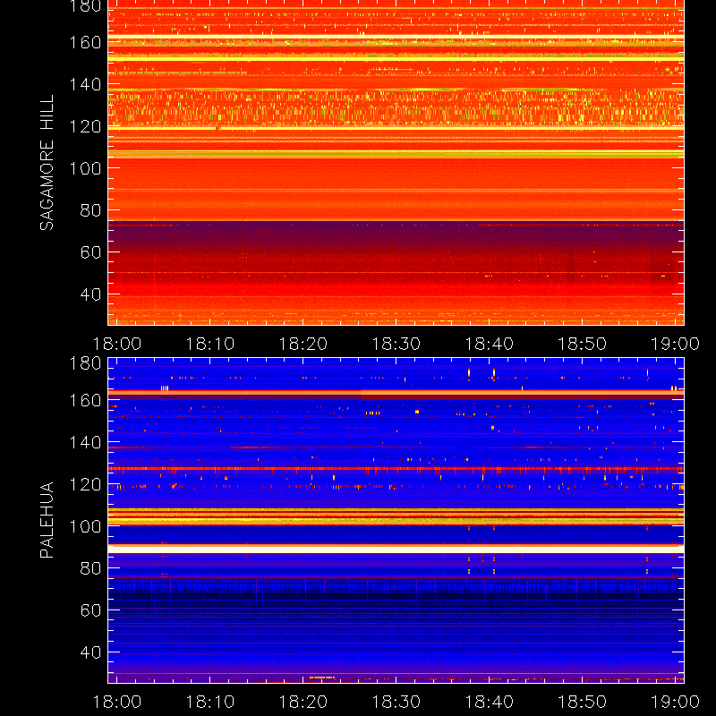The width and height of the screenshot is (716, 716).
Task: Click the 160 frequency label on Sagamore Hill
Action: 85,42
